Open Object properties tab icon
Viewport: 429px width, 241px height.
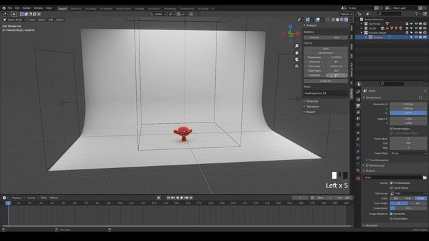[358, 133]
